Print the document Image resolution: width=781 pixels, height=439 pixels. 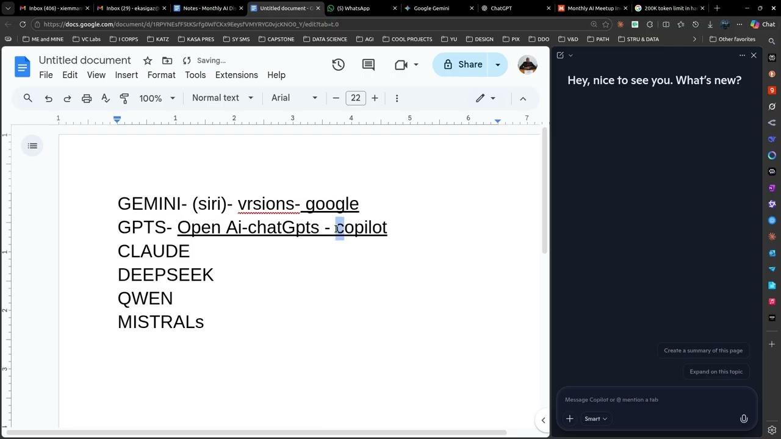click(87, 98)
